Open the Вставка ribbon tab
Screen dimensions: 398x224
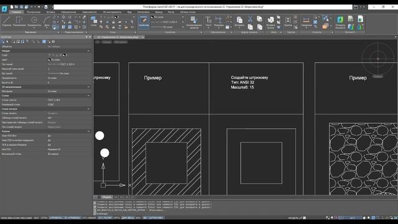click(50, 12)
